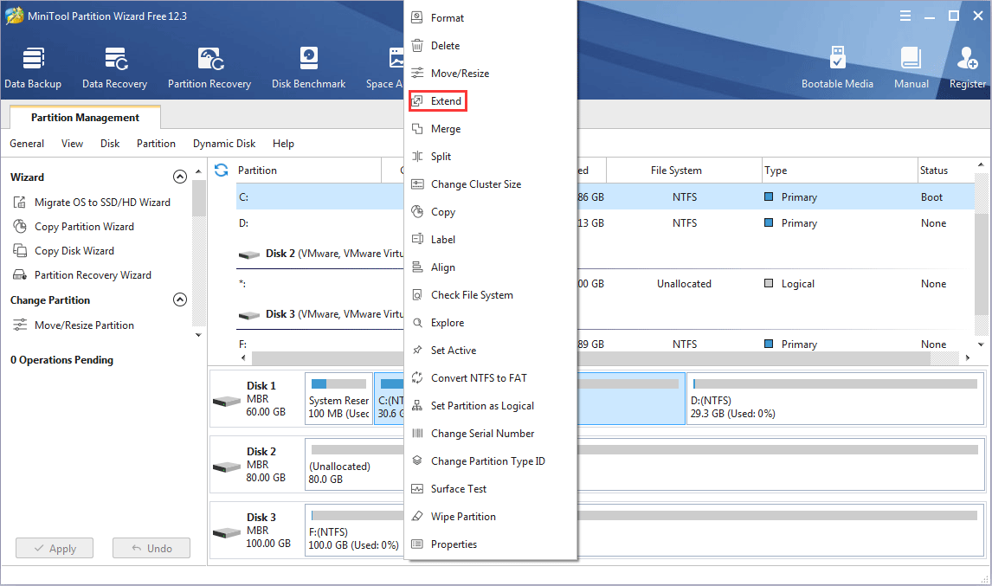Click the Align icon in context menu
Viewport: 992px width, 586px height.
417,267
